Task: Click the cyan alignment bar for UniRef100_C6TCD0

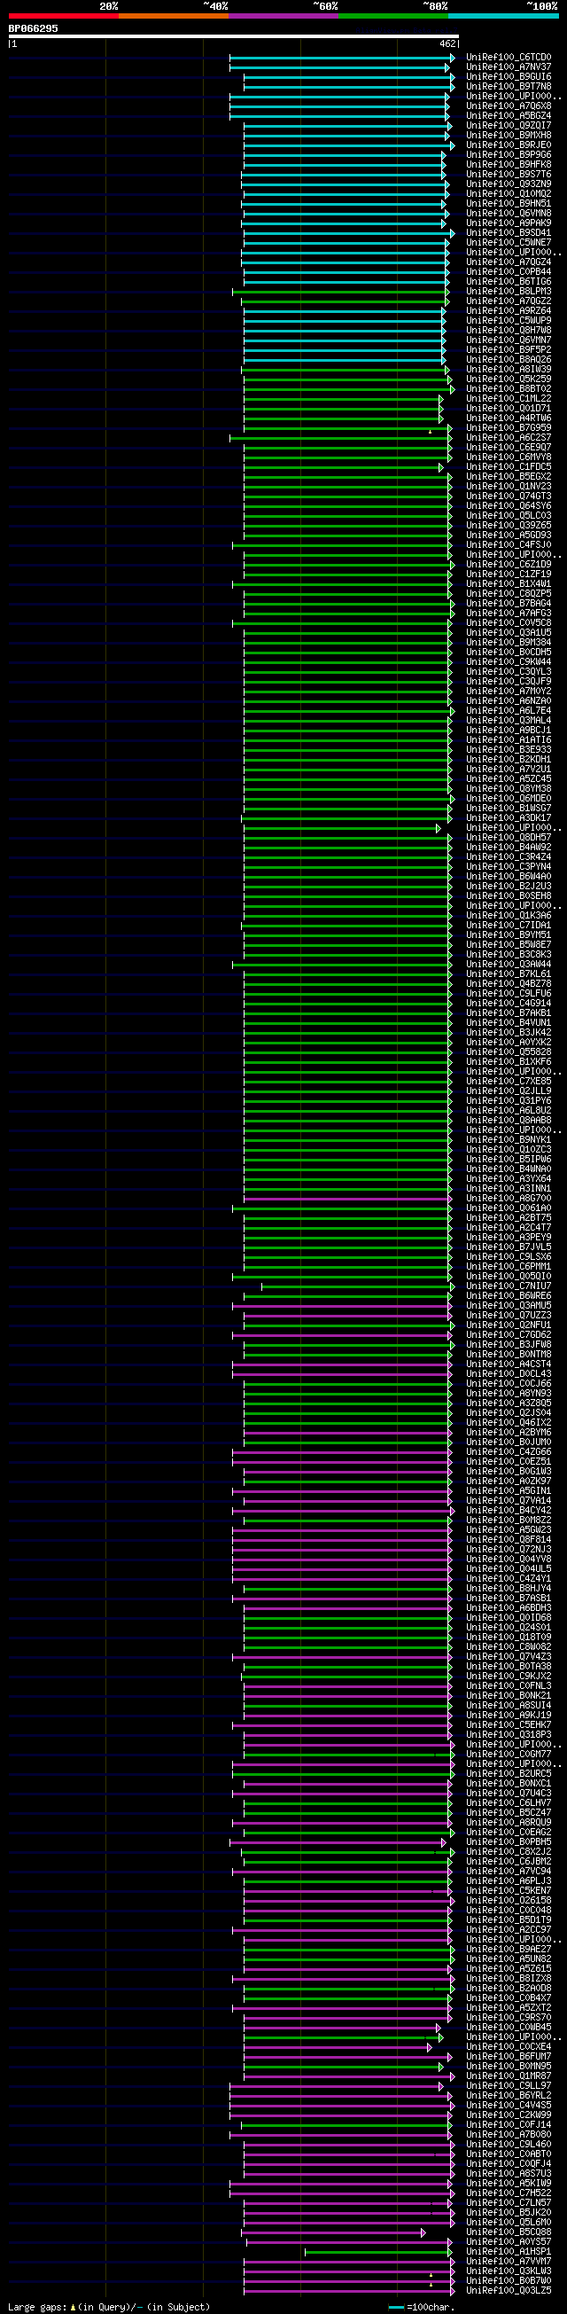Action: [x=341, y=58]
